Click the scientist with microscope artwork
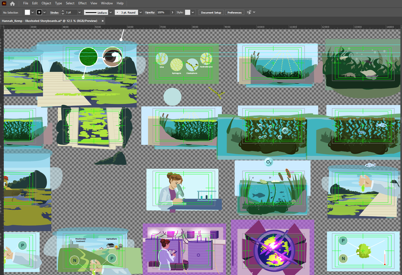This screenshot has width=402, height=275. (184, 190)
